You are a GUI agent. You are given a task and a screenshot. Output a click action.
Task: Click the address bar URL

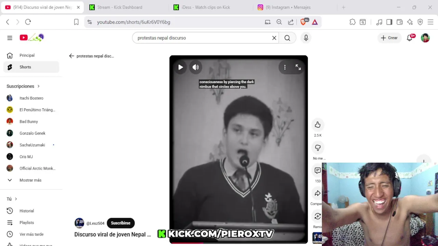pyautogui.click(x=133, y=22)
